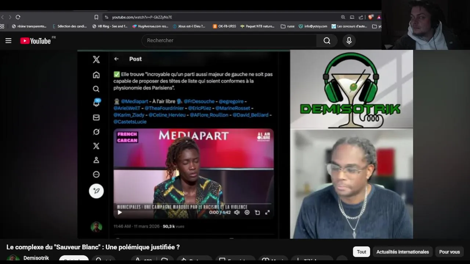Click the @MarineRosset mention

[233, 108]
